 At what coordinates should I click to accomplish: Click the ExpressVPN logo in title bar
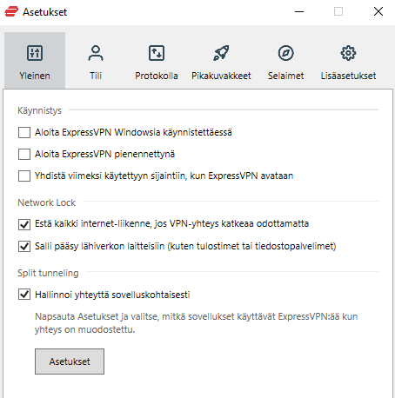(x=11, y=12)
